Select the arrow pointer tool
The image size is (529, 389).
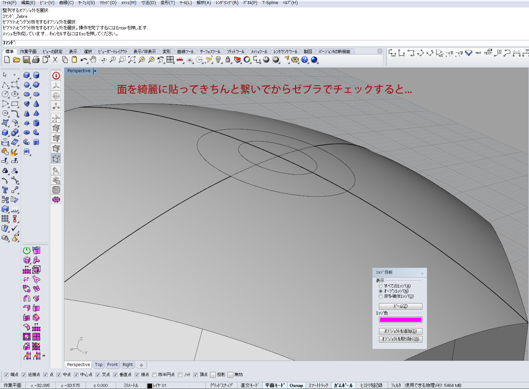pyautogui.click(x=5, y=75)
